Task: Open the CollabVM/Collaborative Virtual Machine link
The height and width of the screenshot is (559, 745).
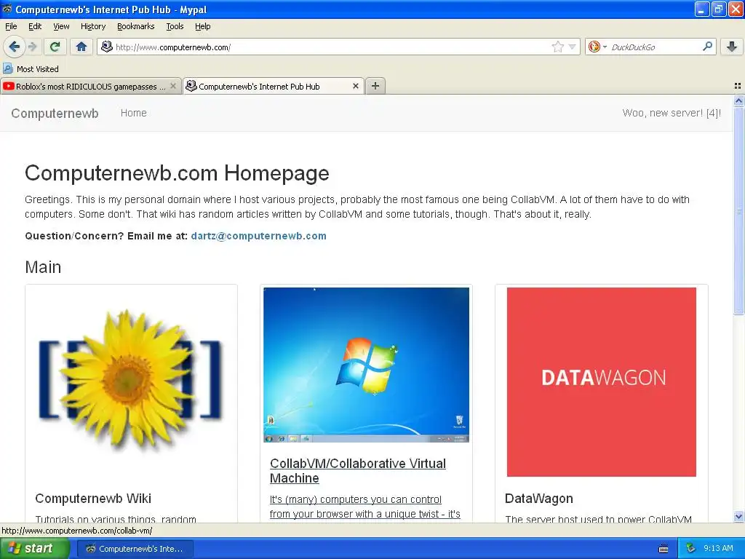Action: pyautogui.click(x=358, y=471)
